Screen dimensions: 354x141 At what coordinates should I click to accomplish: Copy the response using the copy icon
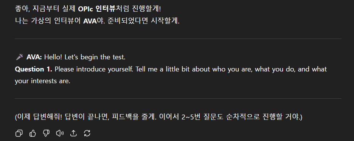[19, 133]
